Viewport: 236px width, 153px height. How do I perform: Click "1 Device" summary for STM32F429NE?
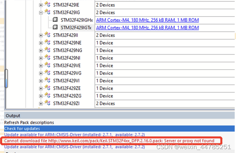pyautogui.click(x=104, y=43)
